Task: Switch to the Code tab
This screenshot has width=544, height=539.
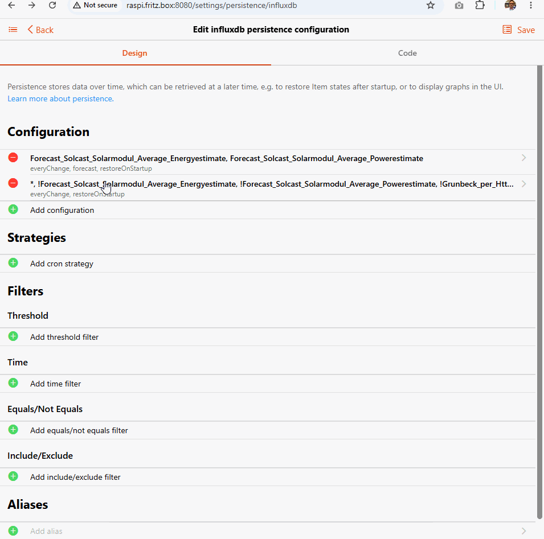Action: point(407,53)
